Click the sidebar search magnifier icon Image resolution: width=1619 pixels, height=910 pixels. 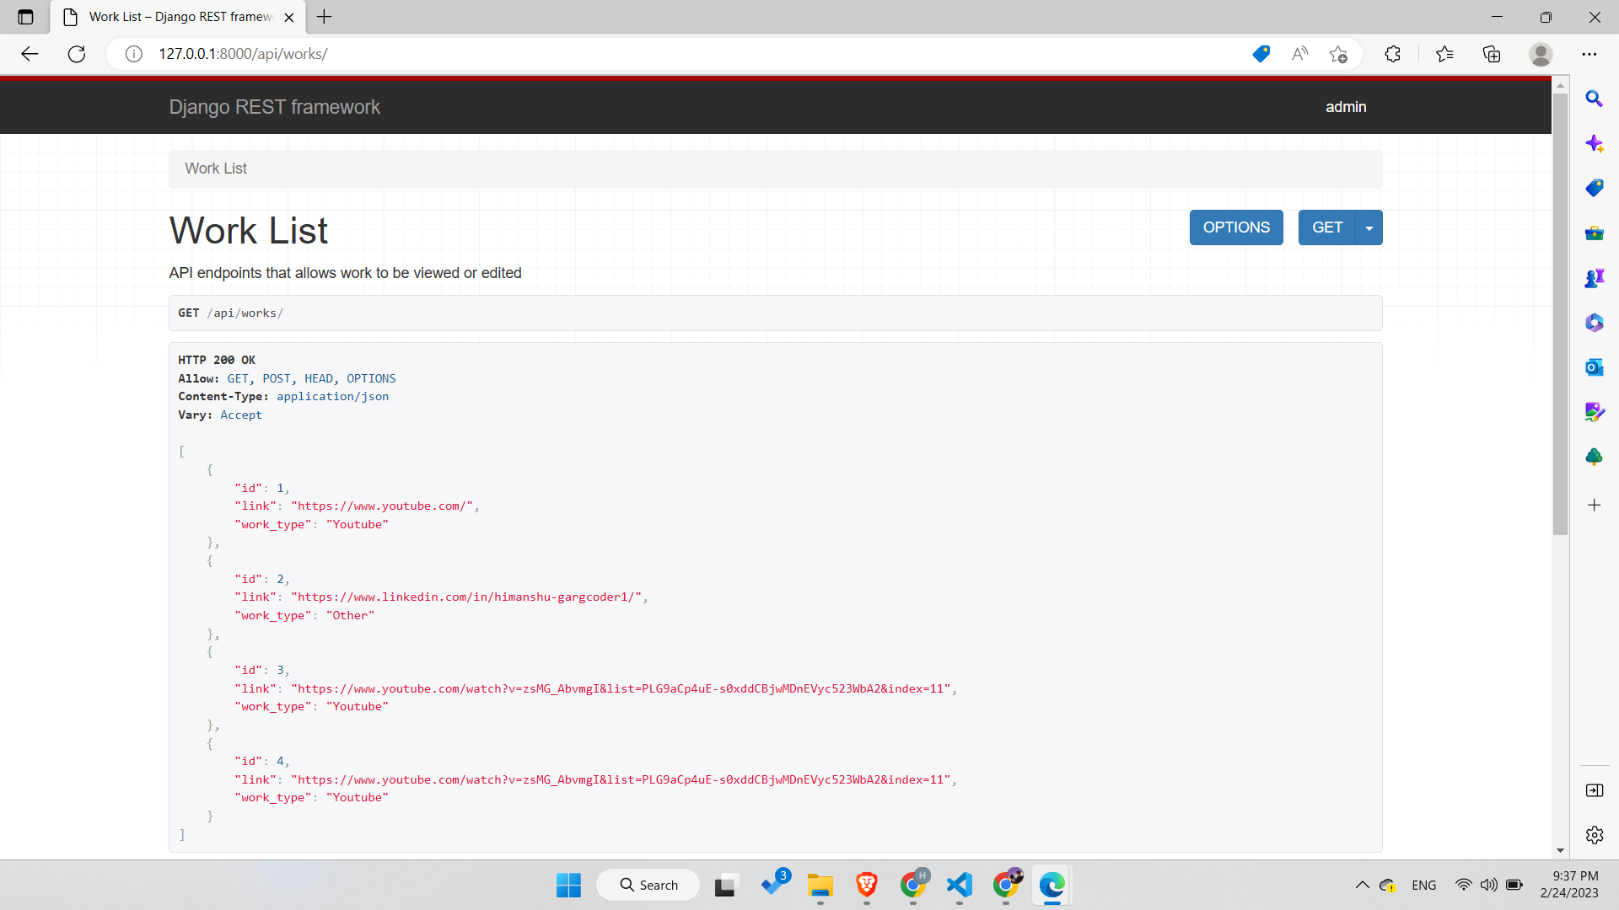[1594, 99]
